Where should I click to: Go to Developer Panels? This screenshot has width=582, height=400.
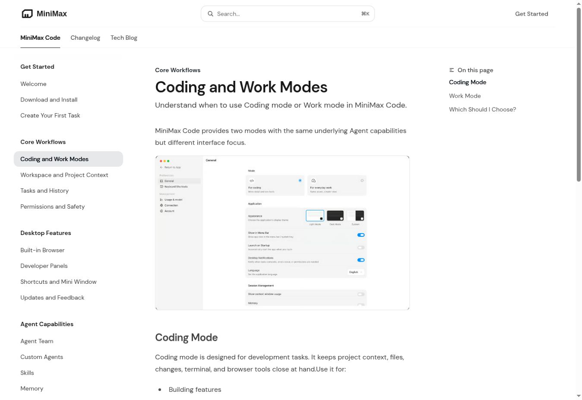tap(44, 266)
